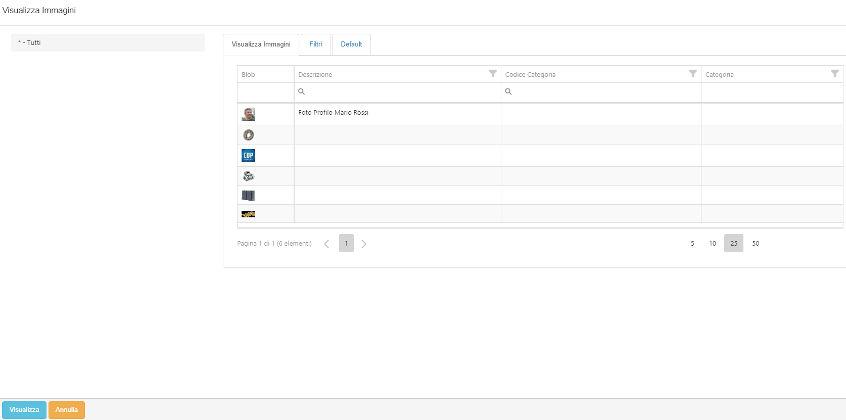Viewport: 846px width, 420px height.
Task: Click the Blob column header
Action: coord(265,74)
